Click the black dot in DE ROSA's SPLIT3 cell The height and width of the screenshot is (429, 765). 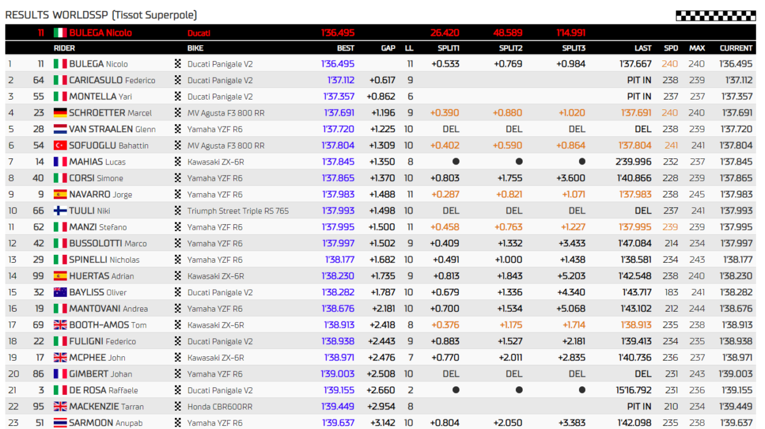pos(581,390)
